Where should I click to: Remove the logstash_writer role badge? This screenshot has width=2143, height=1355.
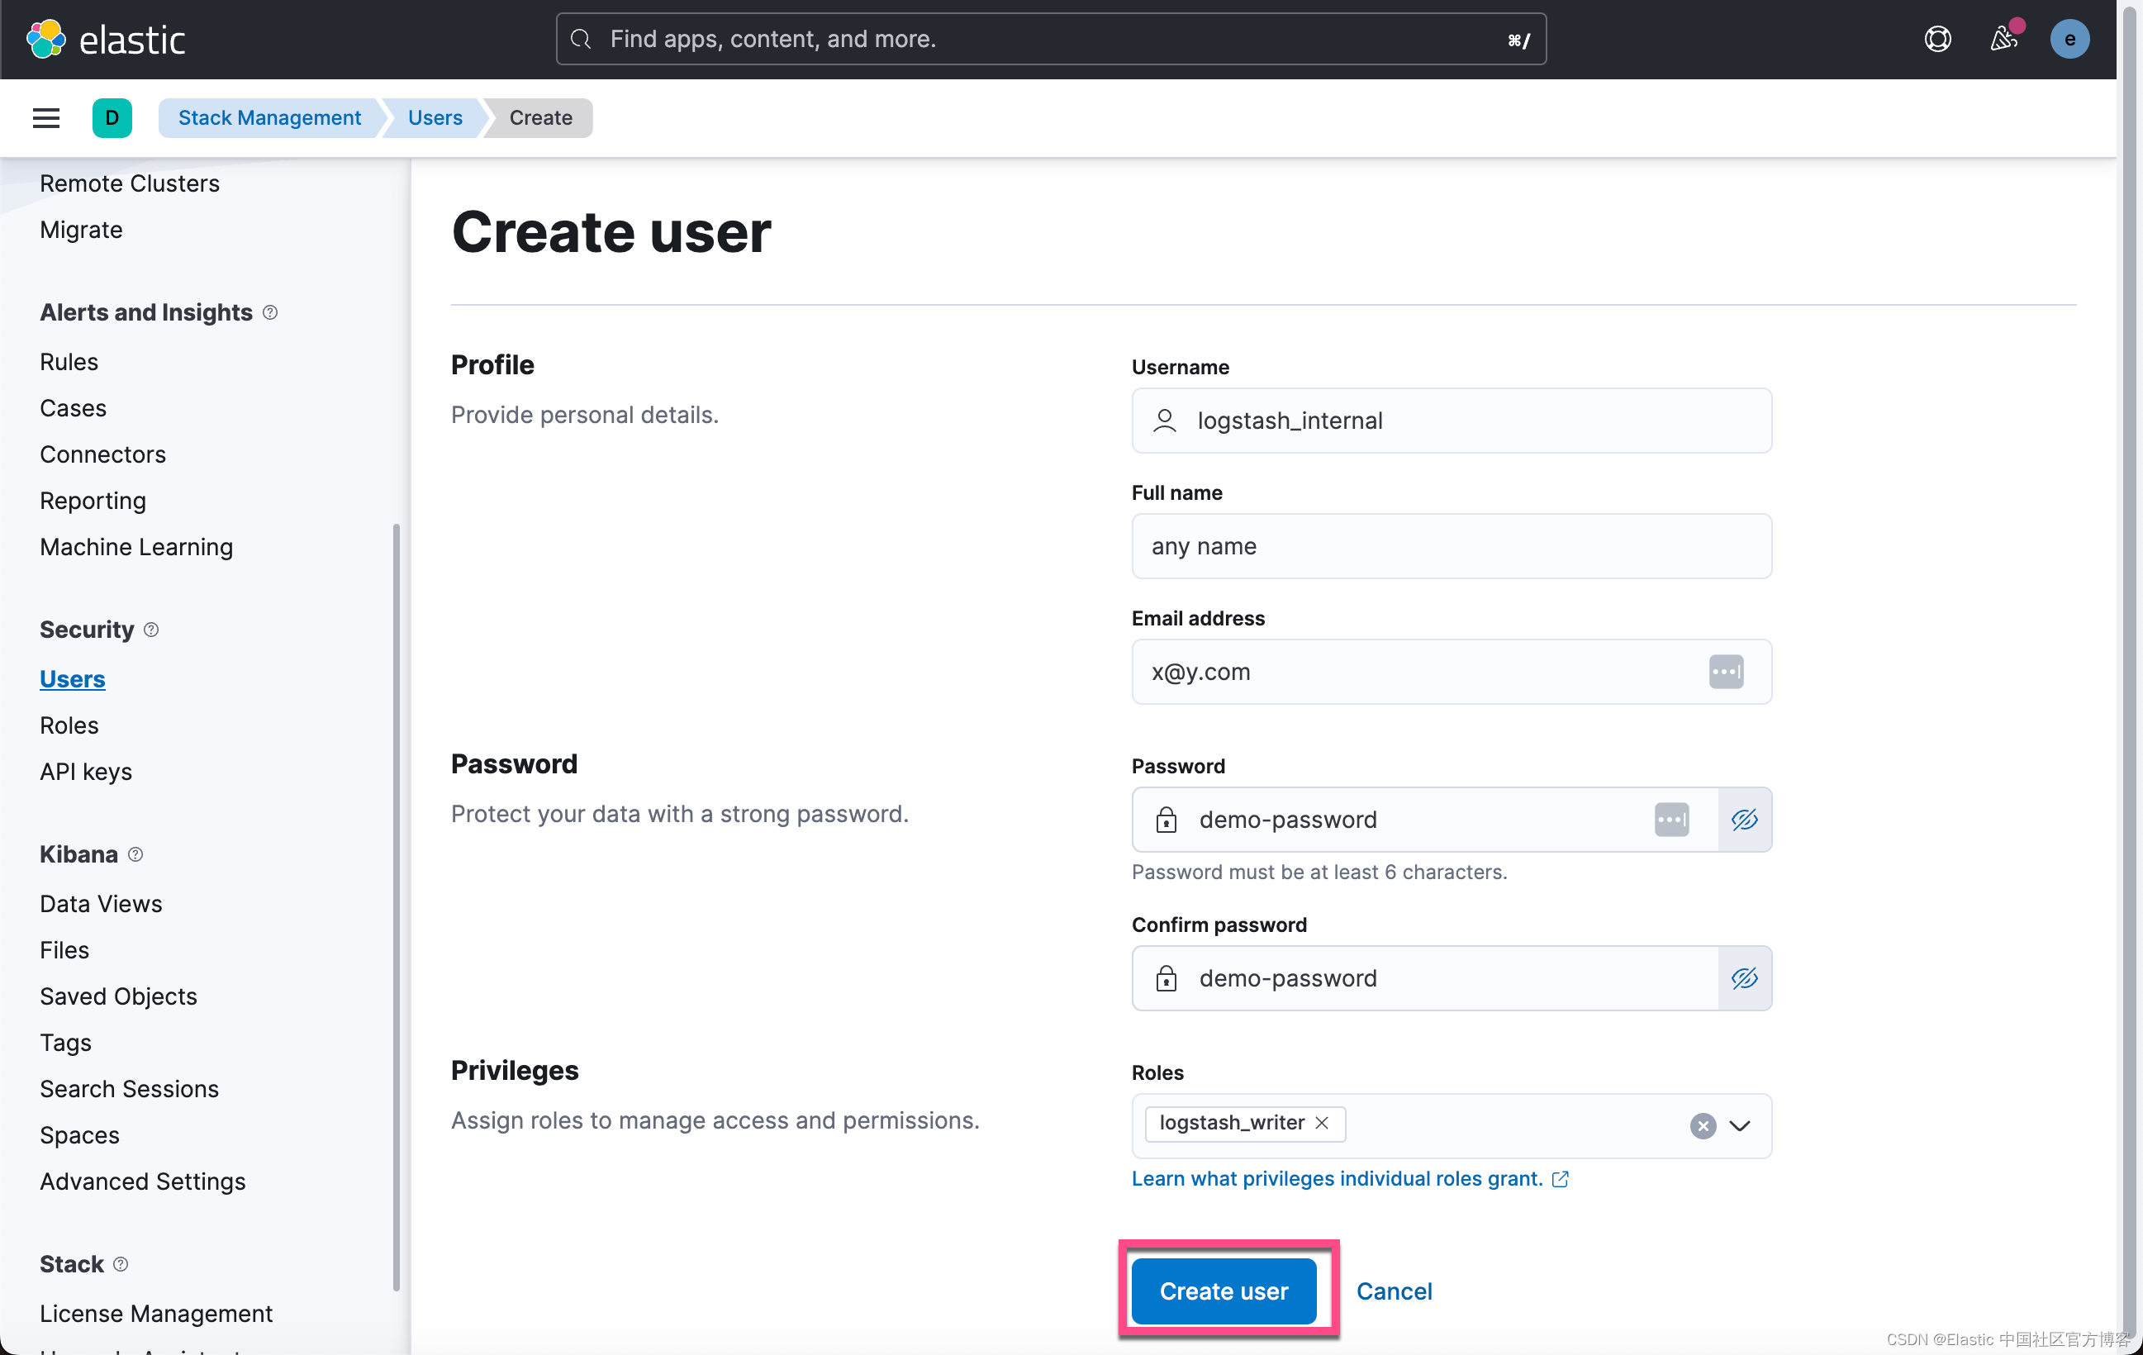tap(1323, 1123)
